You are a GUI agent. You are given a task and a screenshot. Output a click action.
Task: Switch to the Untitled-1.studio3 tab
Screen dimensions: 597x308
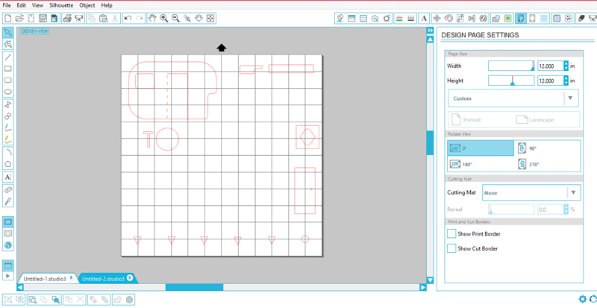[45, 278]
